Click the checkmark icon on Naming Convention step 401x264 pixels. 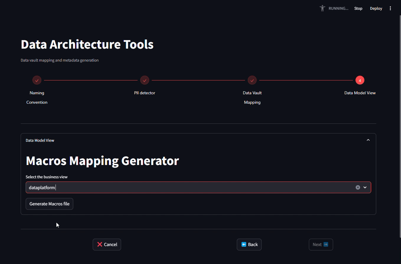pos(37,80)
